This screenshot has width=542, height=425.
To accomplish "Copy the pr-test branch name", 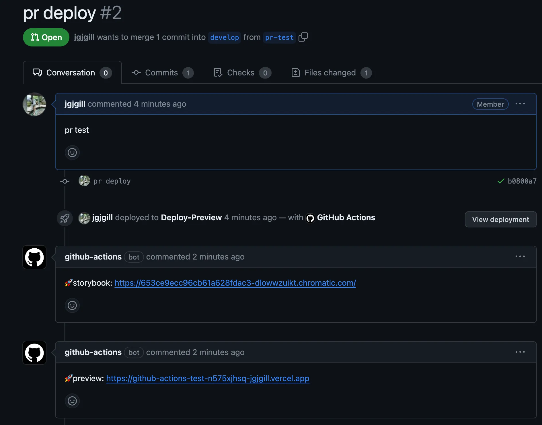I will pos(303,37).
